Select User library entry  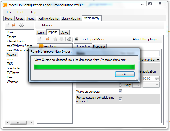10,77
